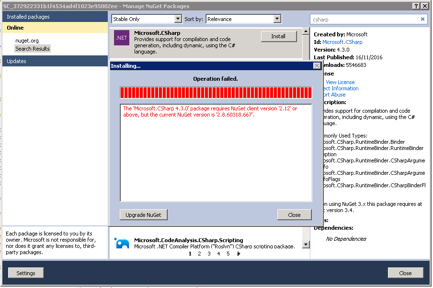Go to results page 3
This screenshot has height=288, width=433.
point(209,254)
